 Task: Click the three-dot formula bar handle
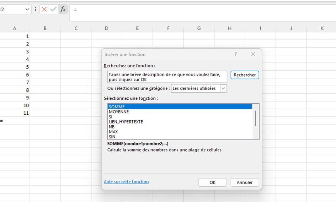pyautogui.click(x=35, y=10)
